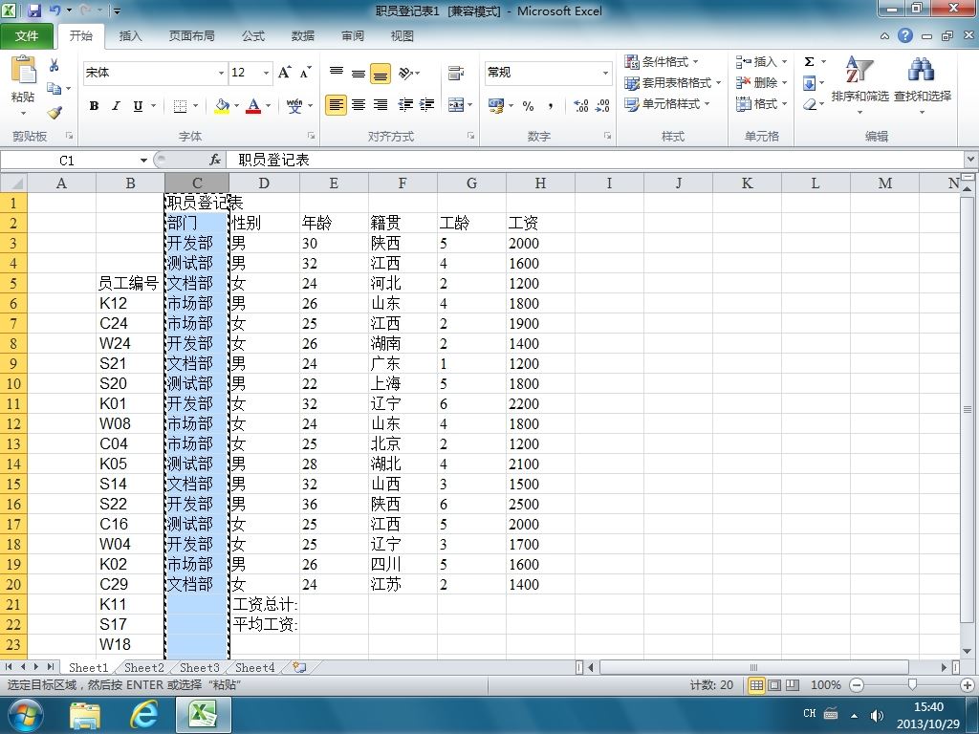Click Increase Decimal icon
979x734 pixels.
[x=580, y=106]
